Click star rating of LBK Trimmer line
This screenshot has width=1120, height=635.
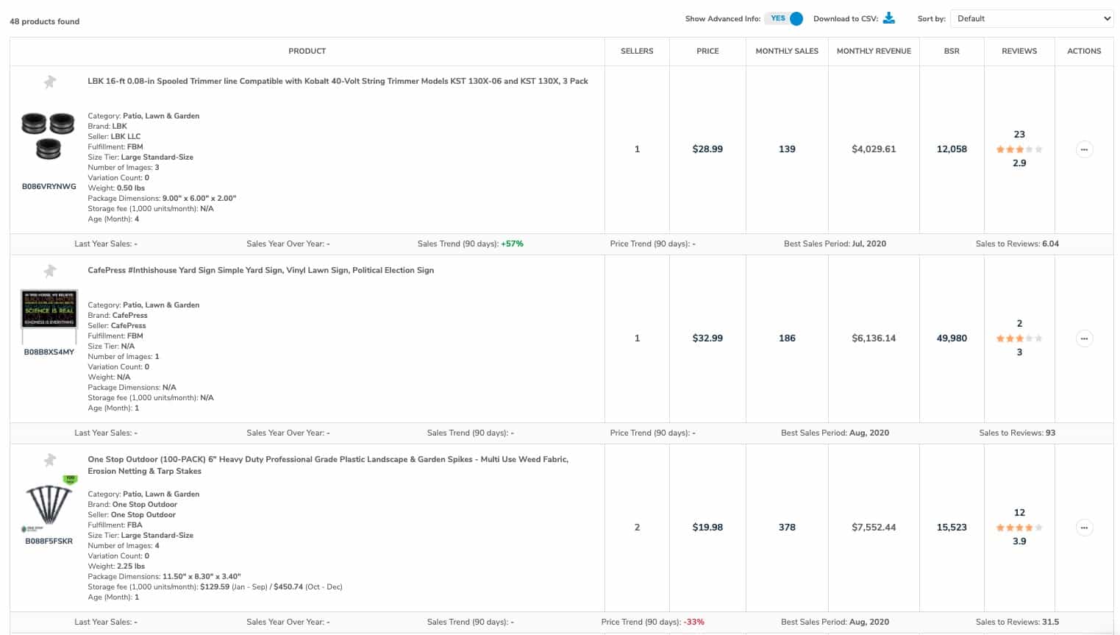tap(1019, 149)
